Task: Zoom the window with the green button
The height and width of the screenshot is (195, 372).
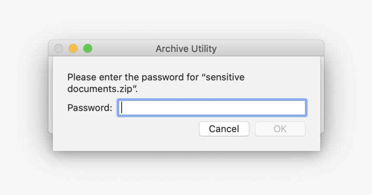Action: (88, 49)
